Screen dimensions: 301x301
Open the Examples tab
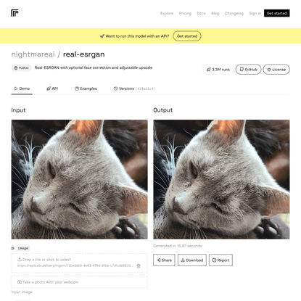(86, 88)
